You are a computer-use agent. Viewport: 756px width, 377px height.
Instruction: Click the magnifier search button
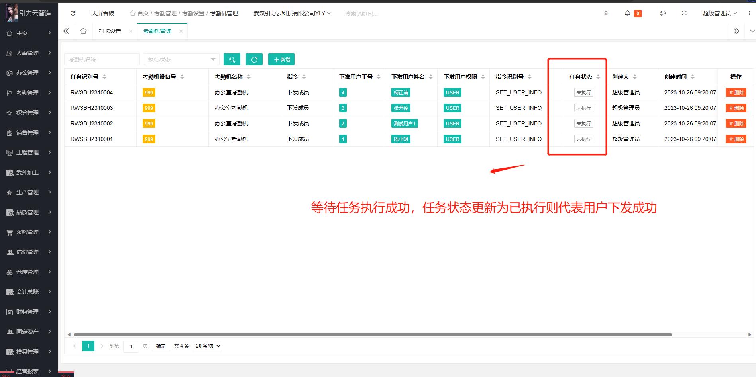(232, 60)
